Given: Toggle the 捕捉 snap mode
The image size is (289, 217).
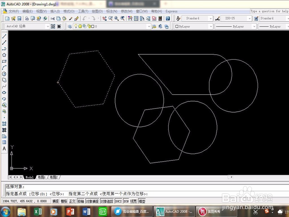Looking at the screenshot, I should 55,201.
